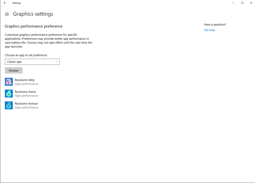Go to Settings home via house icon

pos(7,14)
